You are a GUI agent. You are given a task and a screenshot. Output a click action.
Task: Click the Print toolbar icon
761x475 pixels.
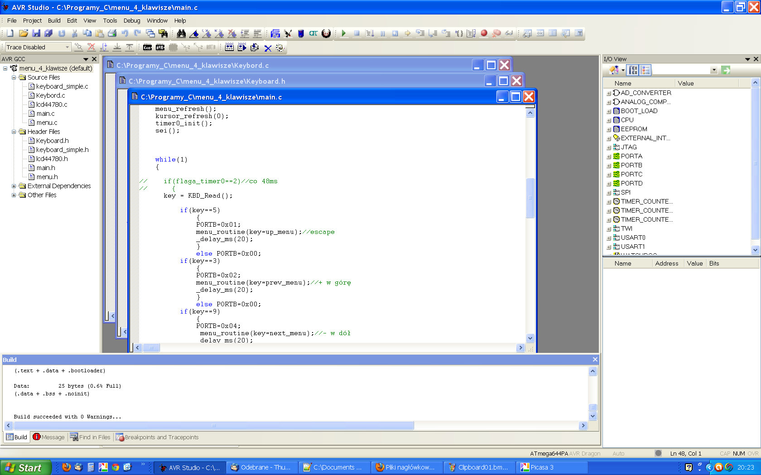point(112,33)
